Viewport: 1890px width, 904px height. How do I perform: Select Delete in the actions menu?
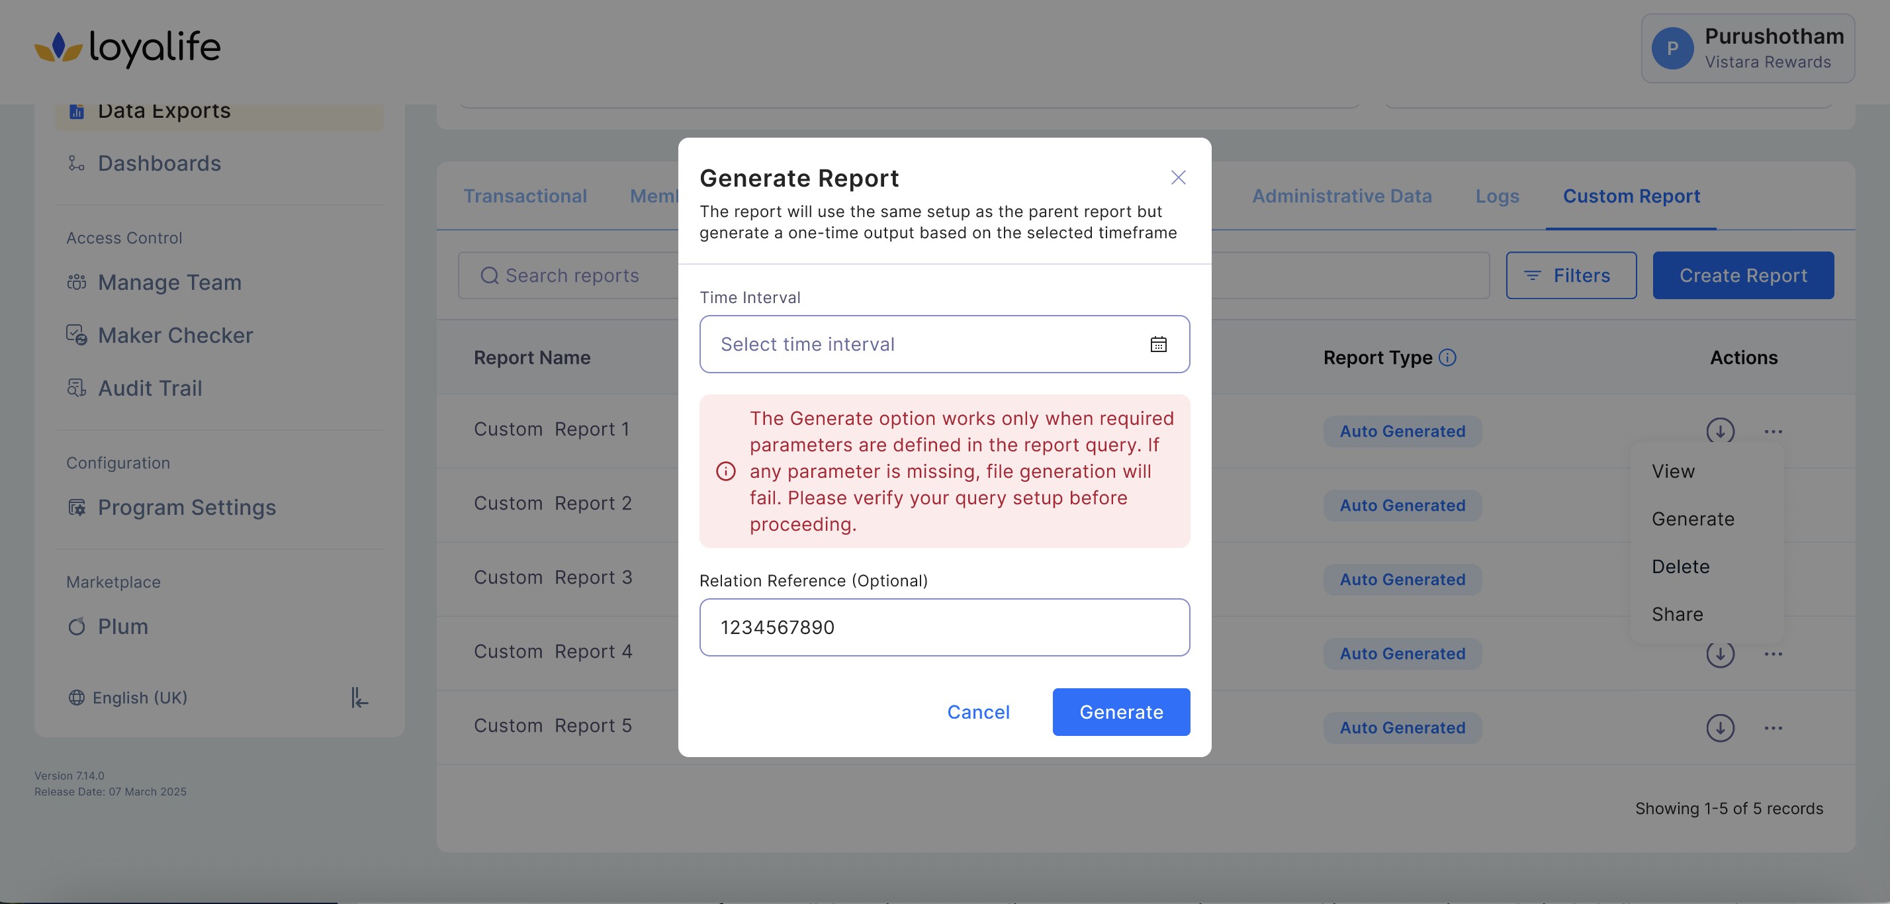(1680, 566)
